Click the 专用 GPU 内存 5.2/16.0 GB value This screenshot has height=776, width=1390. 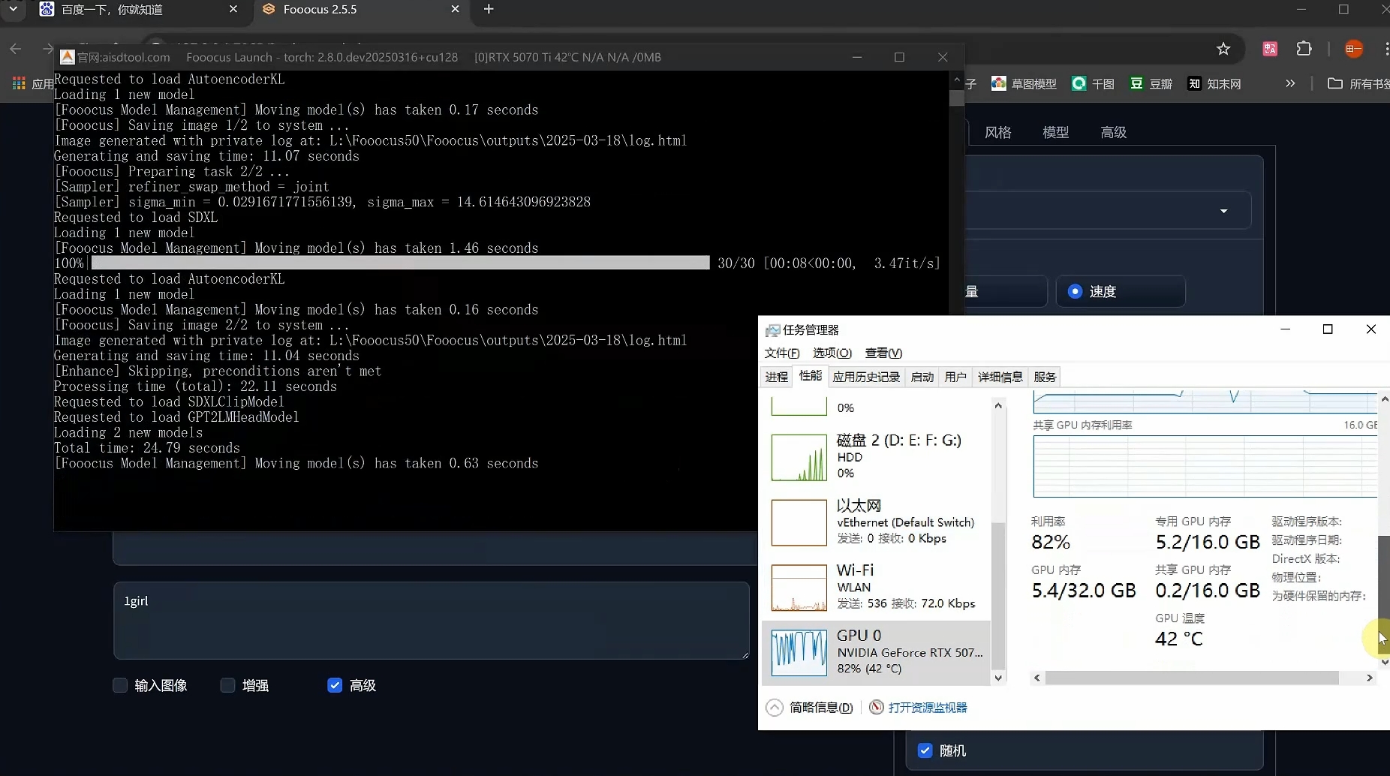[x=1207, y=542]
